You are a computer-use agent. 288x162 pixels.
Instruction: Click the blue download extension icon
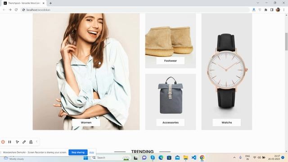tap(254, 10)
